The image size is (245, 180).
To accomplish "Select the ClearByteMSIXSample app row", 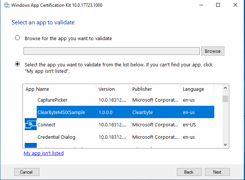I will [120, 112].
